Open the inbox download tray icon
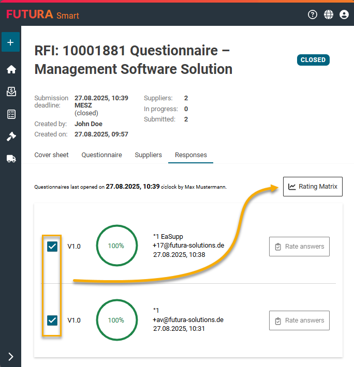The width and height of the screenshot is (354, 367). (x=11, y=91)
